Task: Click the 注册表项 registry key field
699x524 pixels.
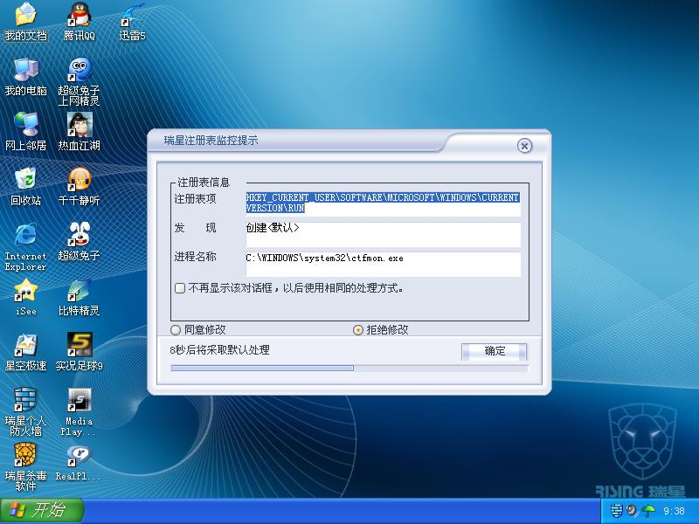Action: (x=383, y=204)
